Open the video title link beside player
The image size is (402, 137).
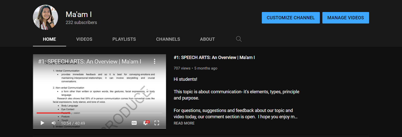pyautogui.click(x=214, y=57)
